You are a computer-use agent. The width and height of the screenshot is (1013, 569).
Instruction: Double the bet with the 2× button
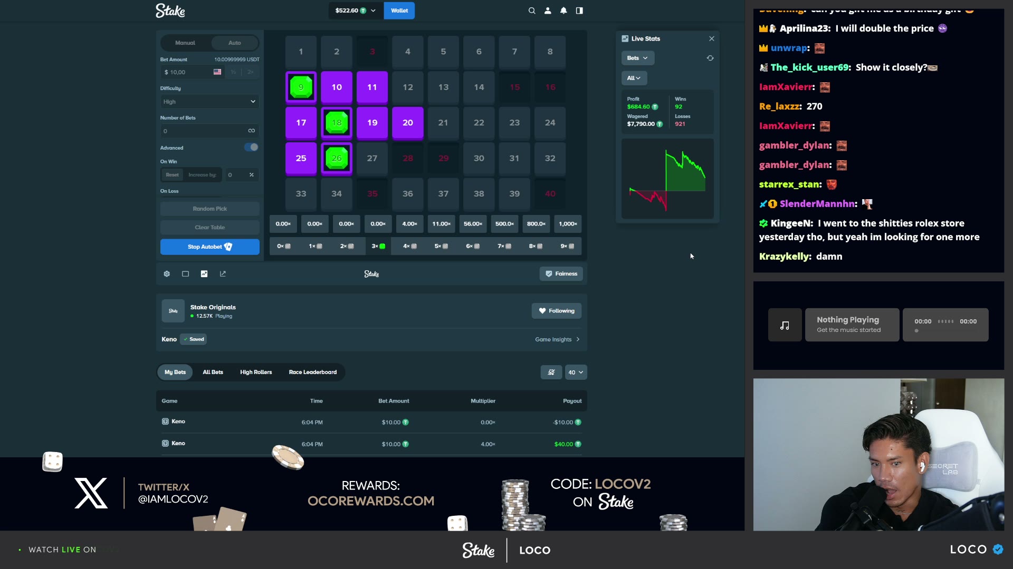tap(251, 72)
